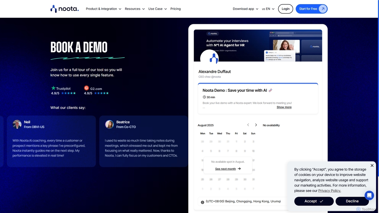This screenshot has height=213, width=379.
Task: Click the 30 min clock icon
Action: coord(204,97)
